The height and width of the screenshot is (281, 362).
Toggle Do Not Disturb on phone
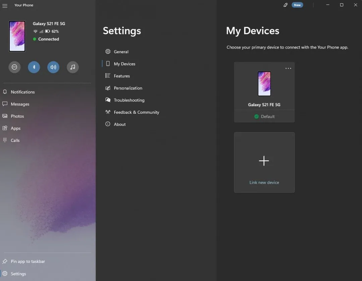coord(14,67)
